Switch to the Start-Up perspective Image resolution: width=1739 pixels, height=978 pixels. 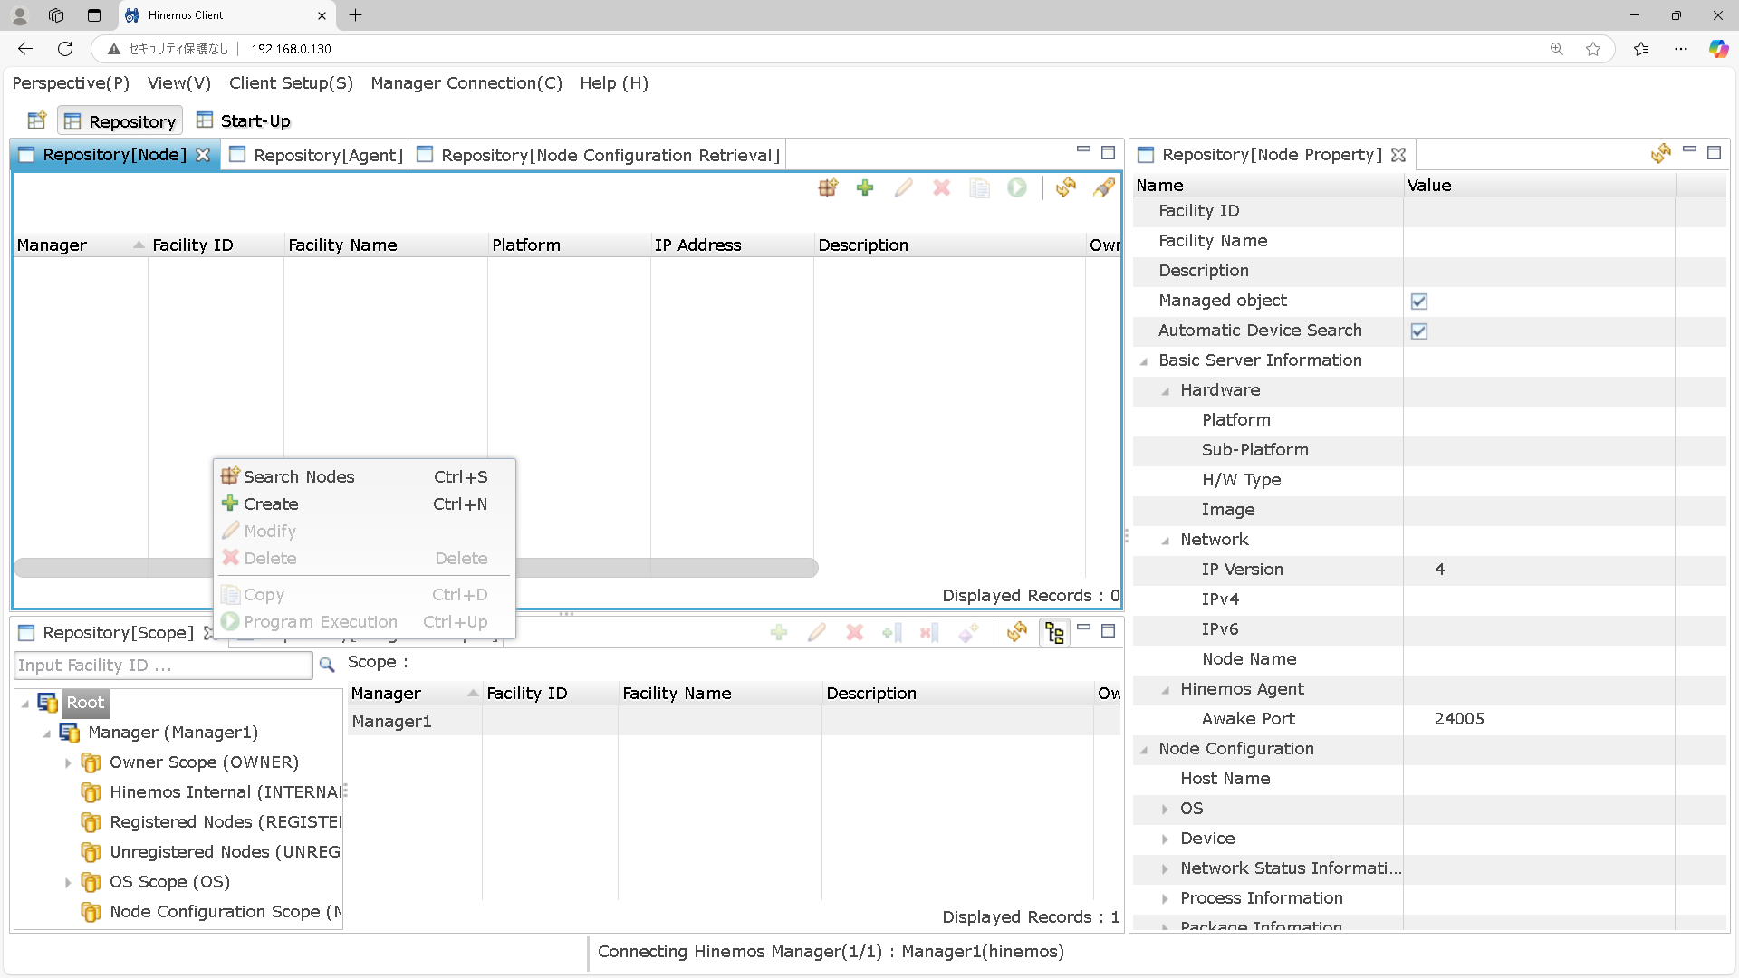point(255,121)
